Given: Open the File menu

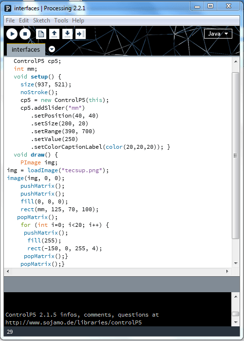Looking at the screenshot, I should (x=10, y=20).
